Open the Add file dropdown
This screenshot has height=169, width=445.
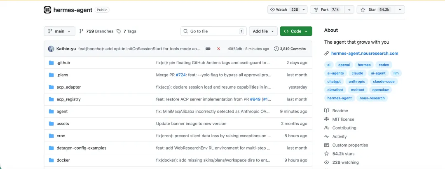click(263, 31)
